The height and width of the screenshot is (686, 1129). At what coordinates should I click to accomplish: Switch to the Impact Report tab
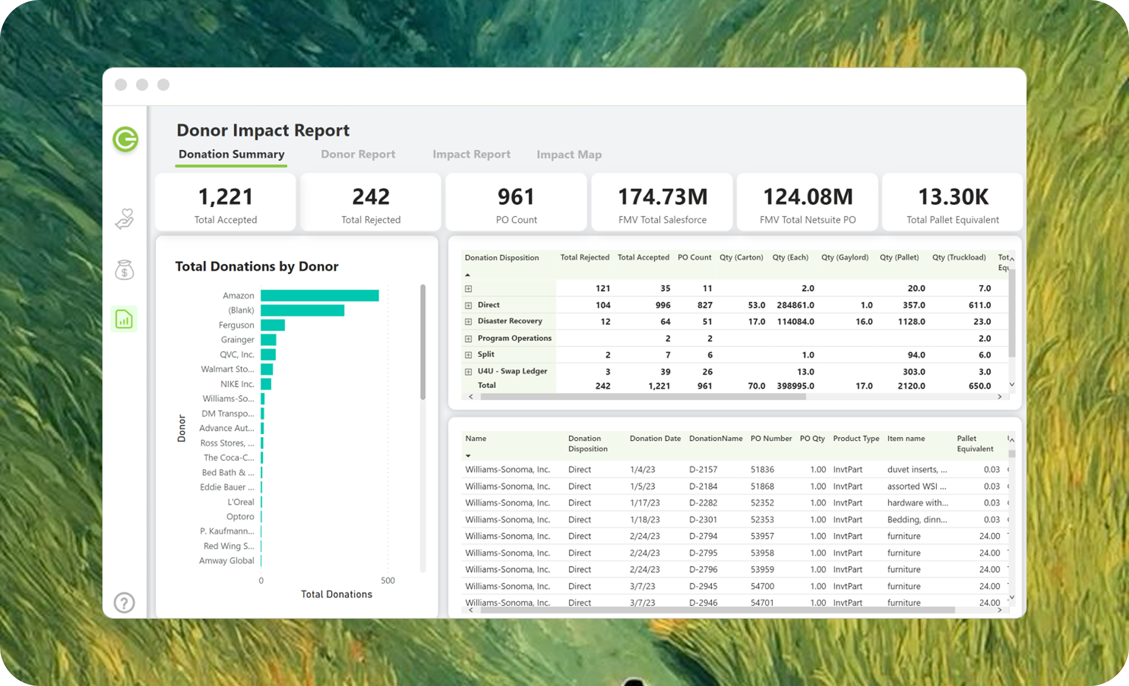tap(471, 154)
